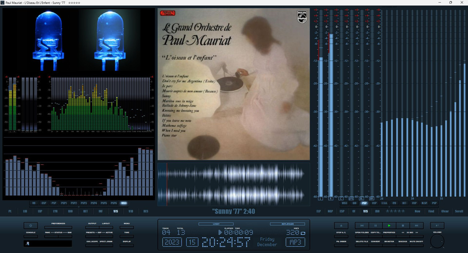Stop playback with the square stop button
This screenshot has height=253, width=468.
pos(403,226)
